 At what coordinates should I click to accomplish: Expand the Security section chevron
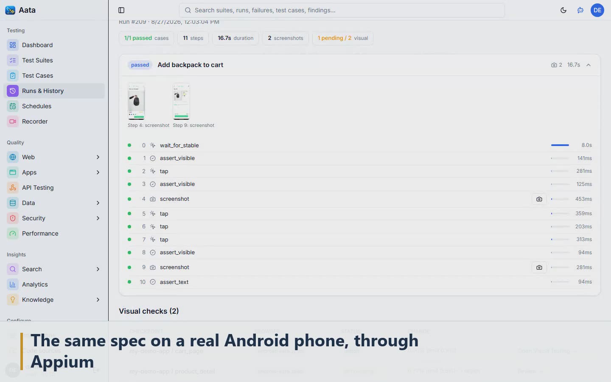click(98, 218)
